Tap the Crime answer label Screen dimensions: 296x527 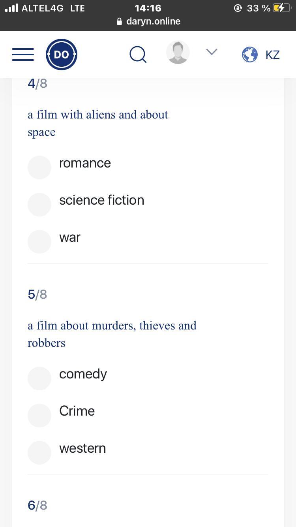(77, 411)
